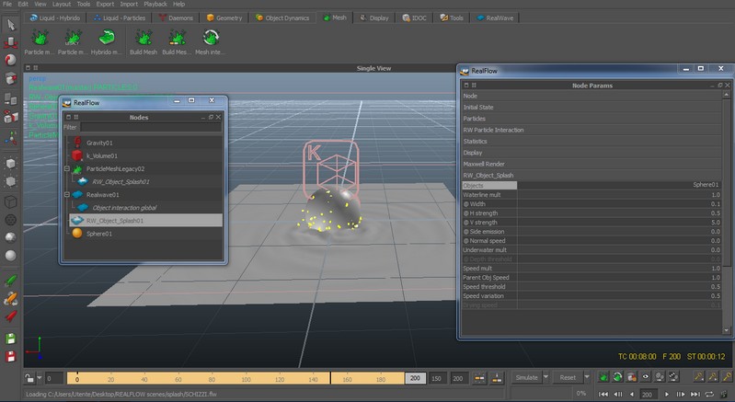Click the green refresh arrows icon near Reset

pyautogui.click(x=617, y=376)
